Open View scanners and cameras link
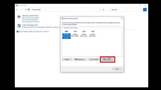The width and height of the screenshot is (161, 90). pyautogui.click(x=30, y=18)
